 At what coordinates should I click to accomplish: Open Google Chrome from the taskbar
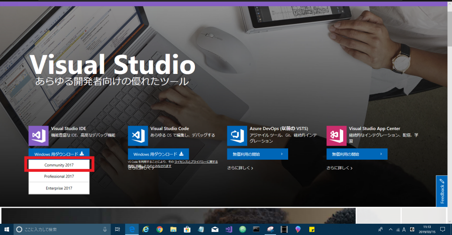160,229
